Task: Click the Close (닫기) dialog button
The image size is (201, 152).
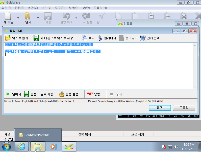Action: point(160,108)
